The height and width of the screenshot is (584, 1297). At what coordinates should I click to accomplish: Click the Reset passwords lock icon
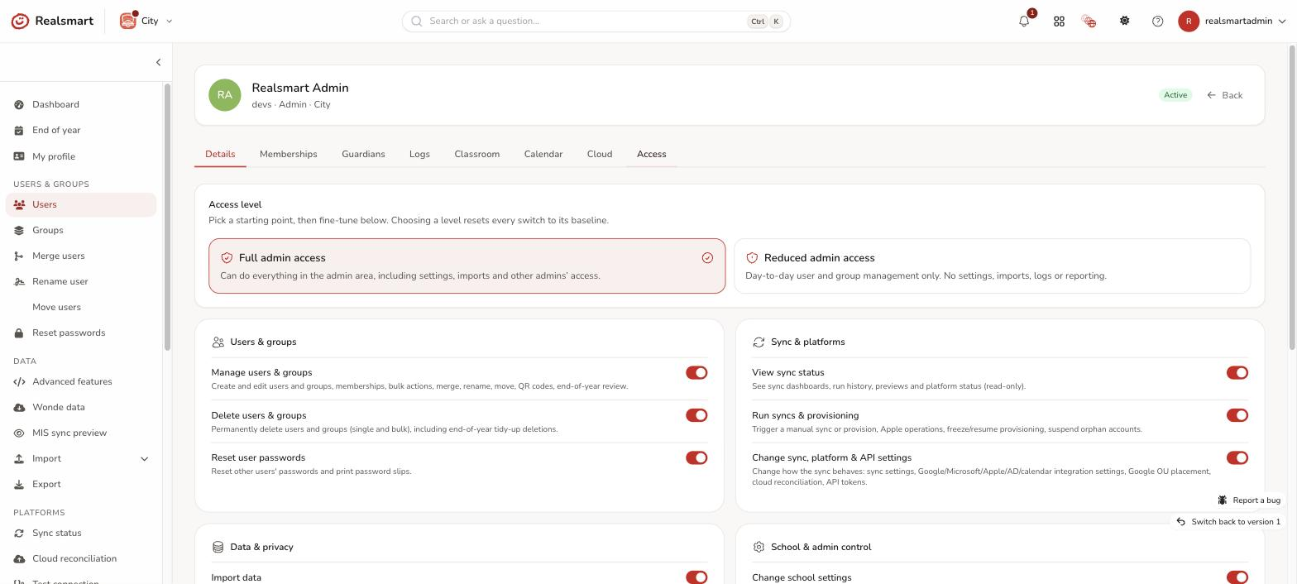point(19,333)
